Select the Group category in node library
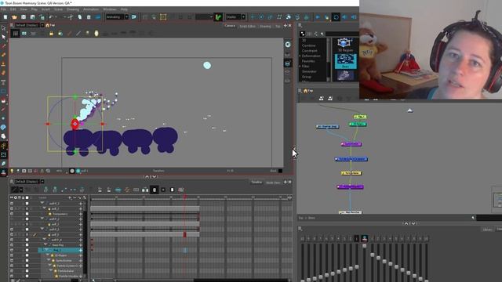Image resolution: width=502 pixels, height=282 pixels. coord(307,77)
